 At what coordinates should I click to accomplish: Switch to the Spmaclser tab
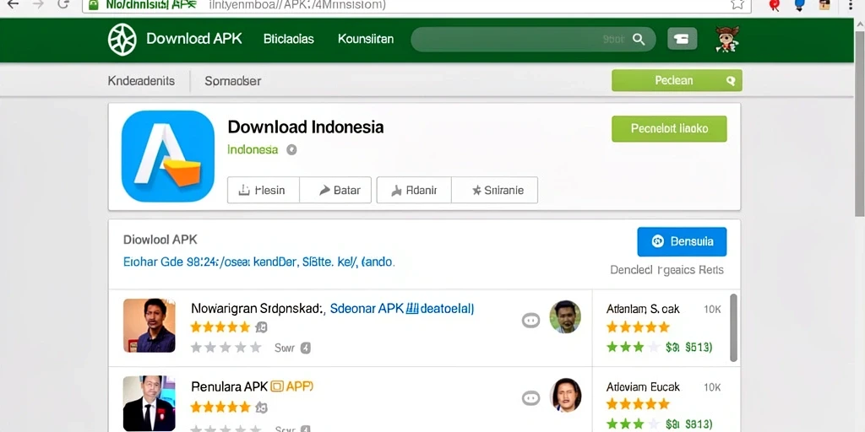click(x=233, y=81)
